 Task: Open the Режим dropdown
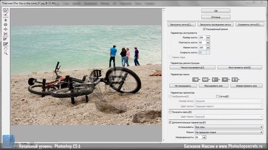click(x=229, y=132)
